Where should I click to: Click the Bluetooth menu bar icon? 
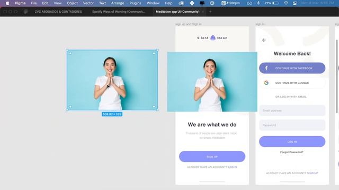pos(258,3)
